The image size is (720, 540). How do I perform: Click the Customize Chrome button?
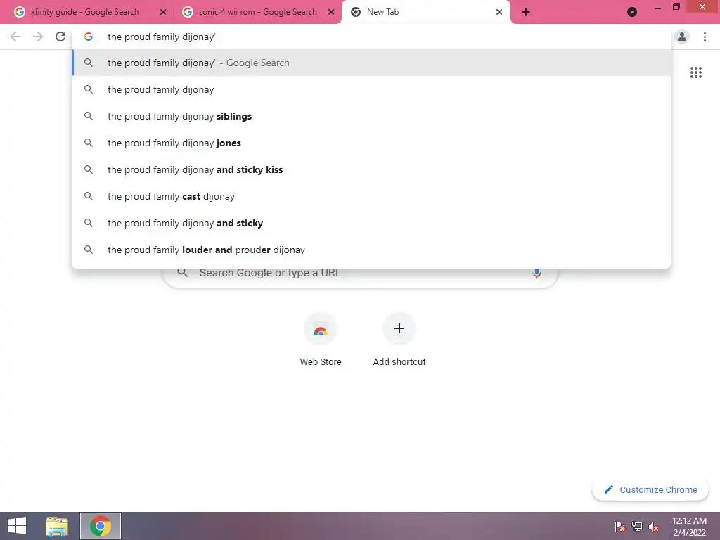point(650,489)
